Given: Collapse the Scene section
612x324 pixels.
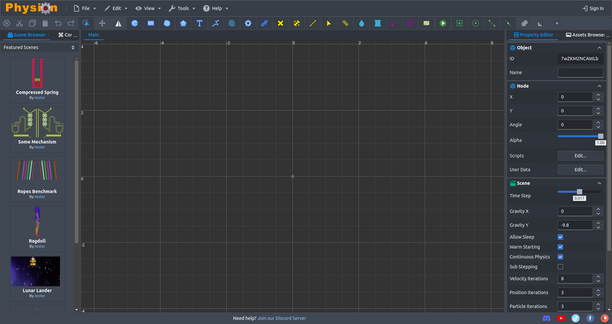Looking at the screenshot, I should pos(599,183).
